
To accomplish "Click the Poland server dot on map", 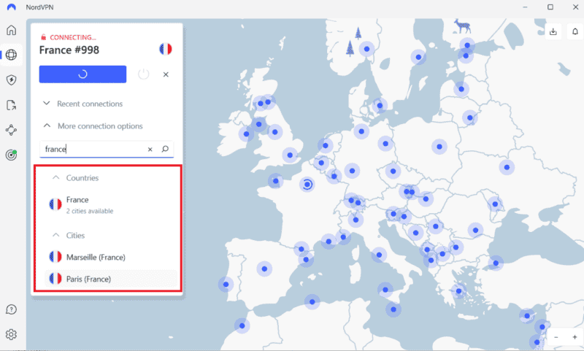I will coord(439,147).
